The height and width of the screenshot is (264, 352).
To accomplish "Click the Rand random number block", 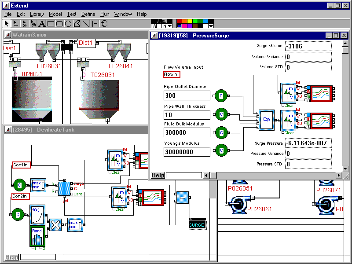I will click(37, 236).
